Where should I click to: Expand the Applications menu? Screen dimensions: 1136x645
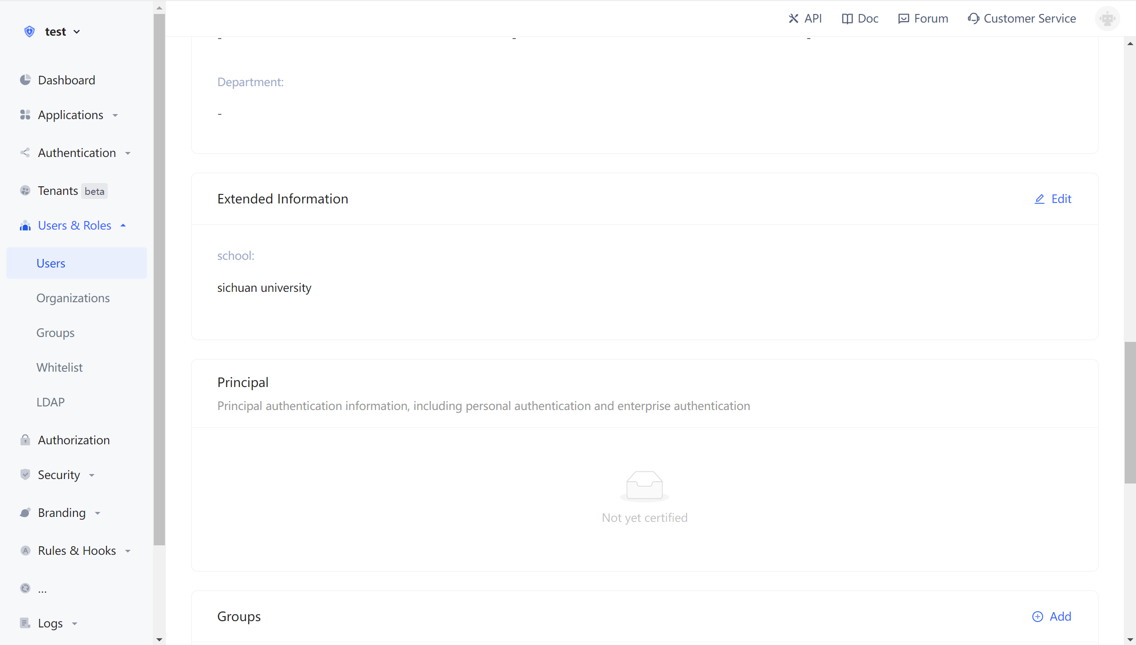pos(70,115)
